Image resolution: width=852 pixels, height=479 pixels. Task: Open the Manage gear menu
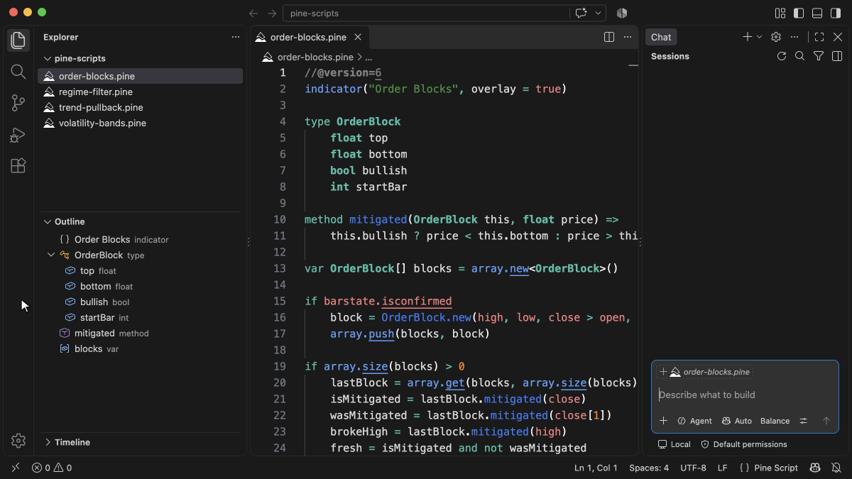coord(18,441)
